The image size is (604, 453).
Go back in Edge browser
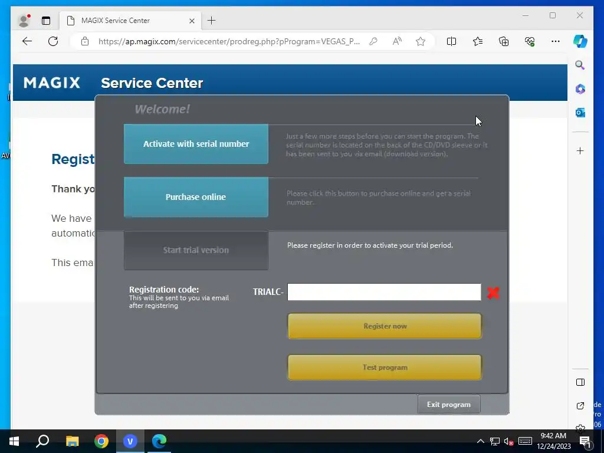coord(27,41)
